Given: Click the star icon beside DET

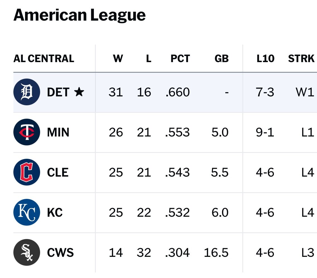Looking at the screenshot, I should pyautogui.click(x=79, y=92).
